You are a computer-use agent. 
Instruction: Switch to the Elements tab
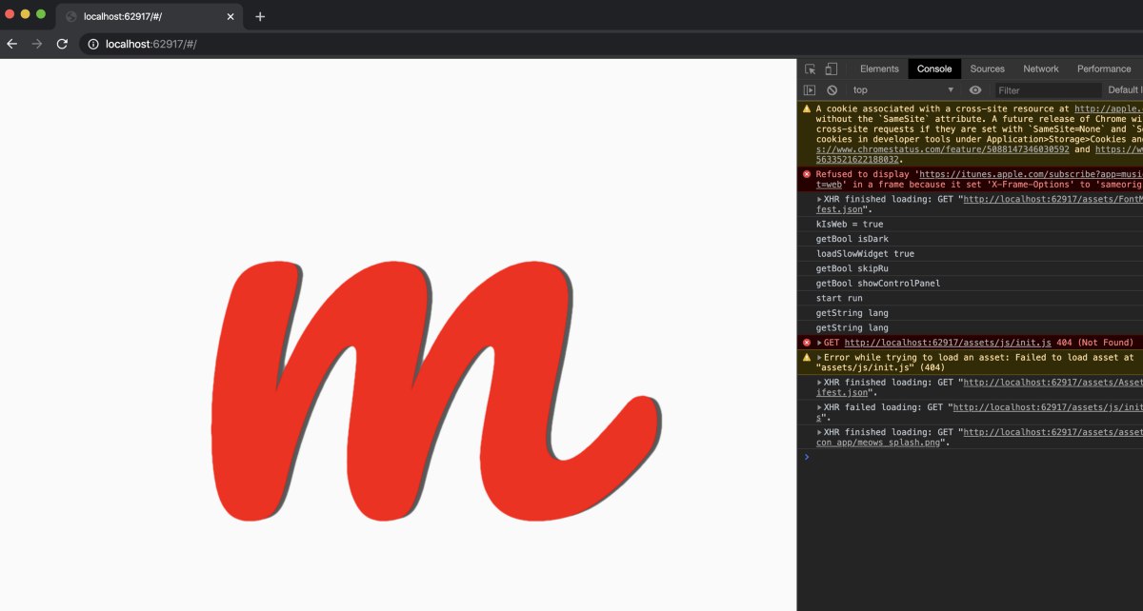[x=879, y=69]
